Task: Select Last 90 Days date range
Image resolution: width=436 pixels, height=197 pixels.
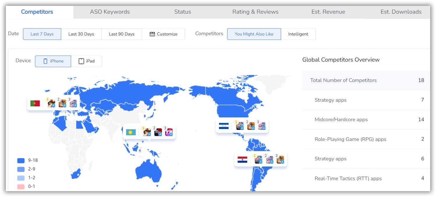Action: [x=121, y=34]
